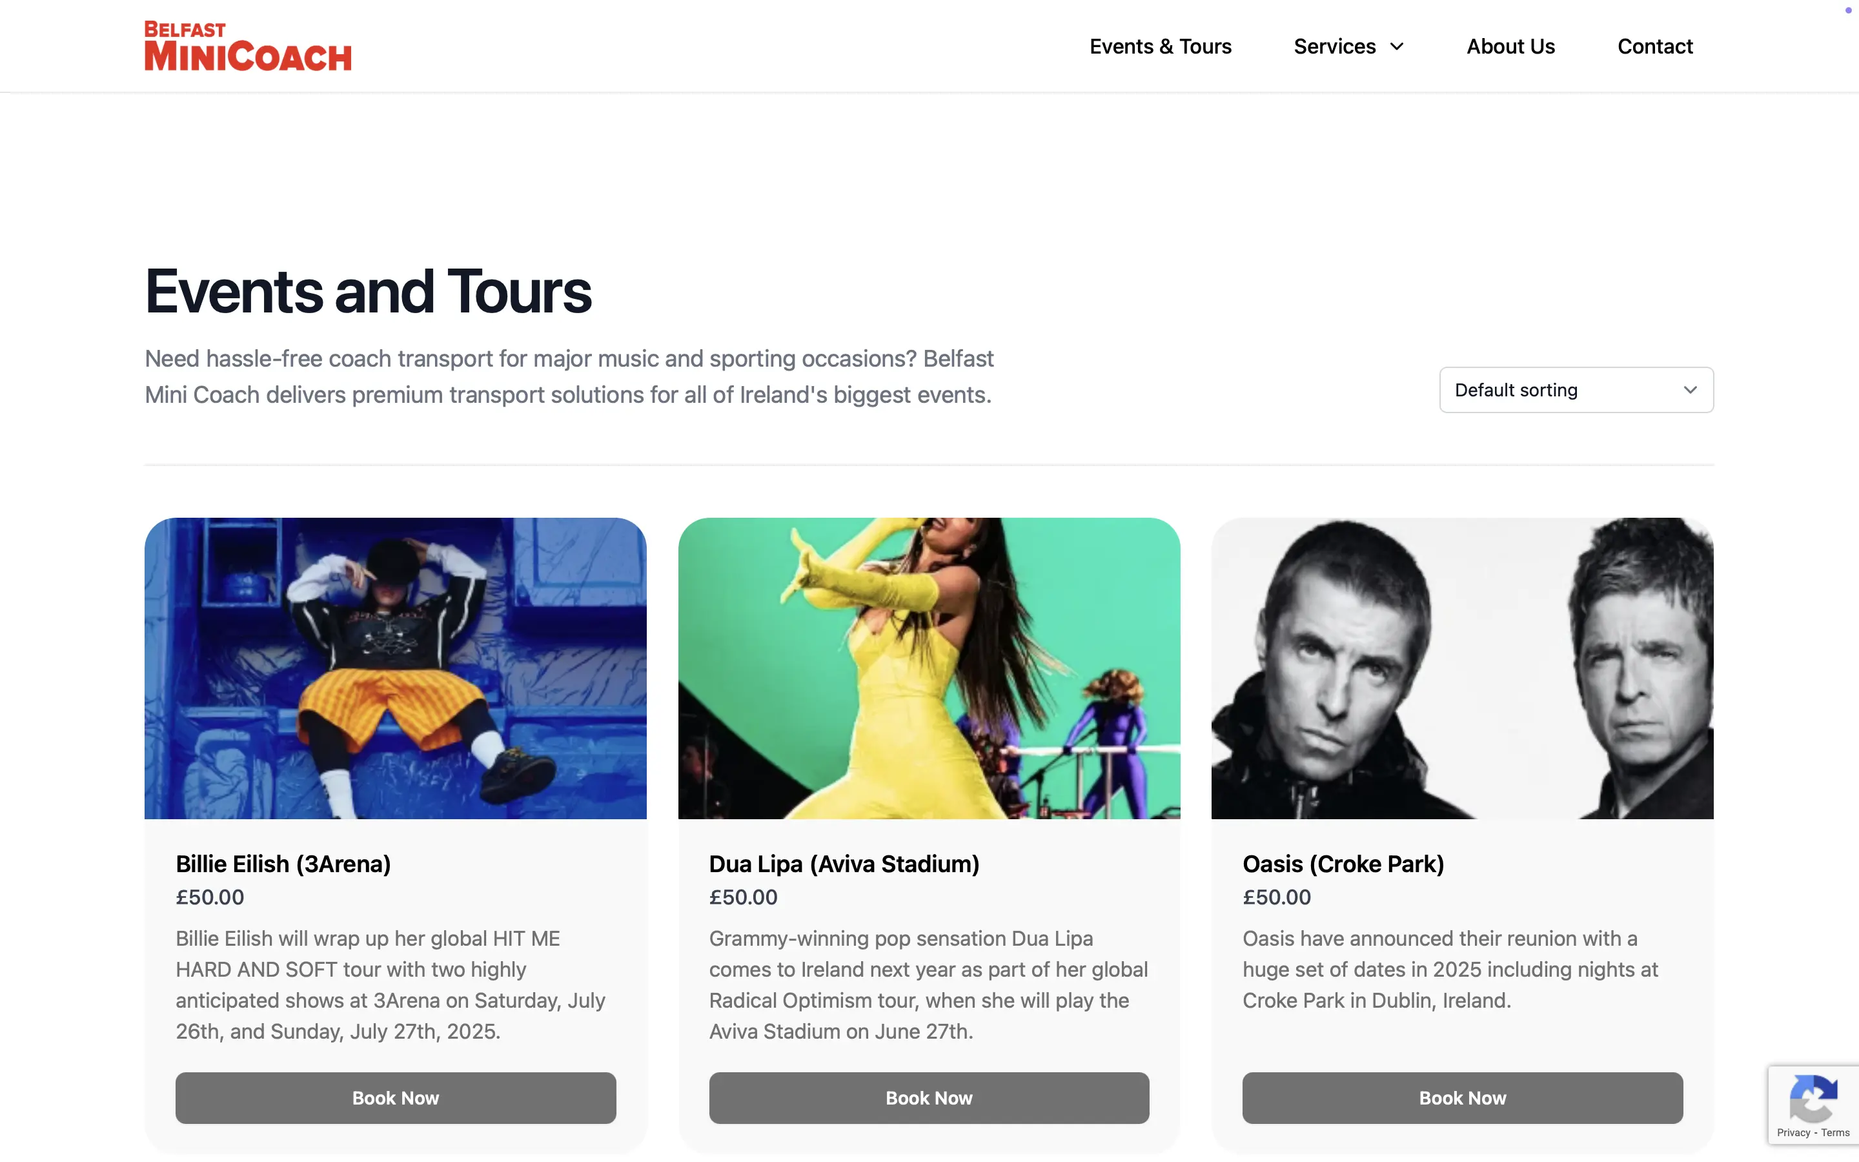
Task: Click the Billie Eilish event title
Action: pos(283,864)
